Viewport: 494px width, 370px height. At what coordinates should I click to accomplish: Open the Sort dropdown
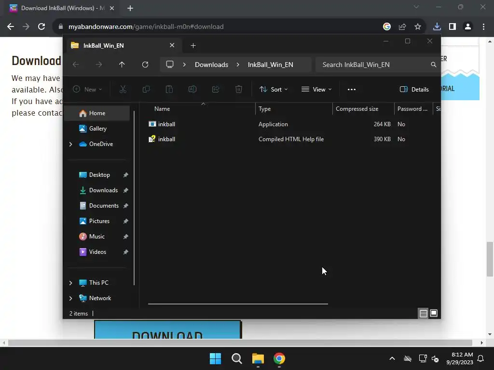coord(274,89)
